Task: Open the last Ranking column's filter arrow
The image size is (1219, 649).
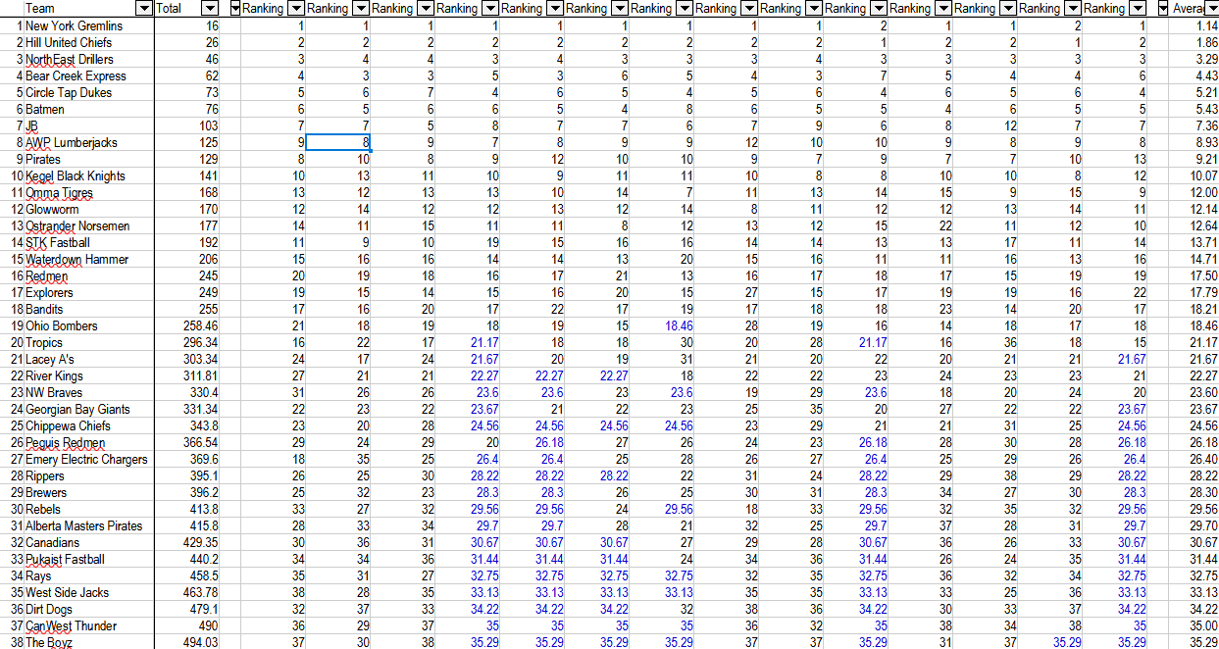Action: click(x=1137, y=9)
